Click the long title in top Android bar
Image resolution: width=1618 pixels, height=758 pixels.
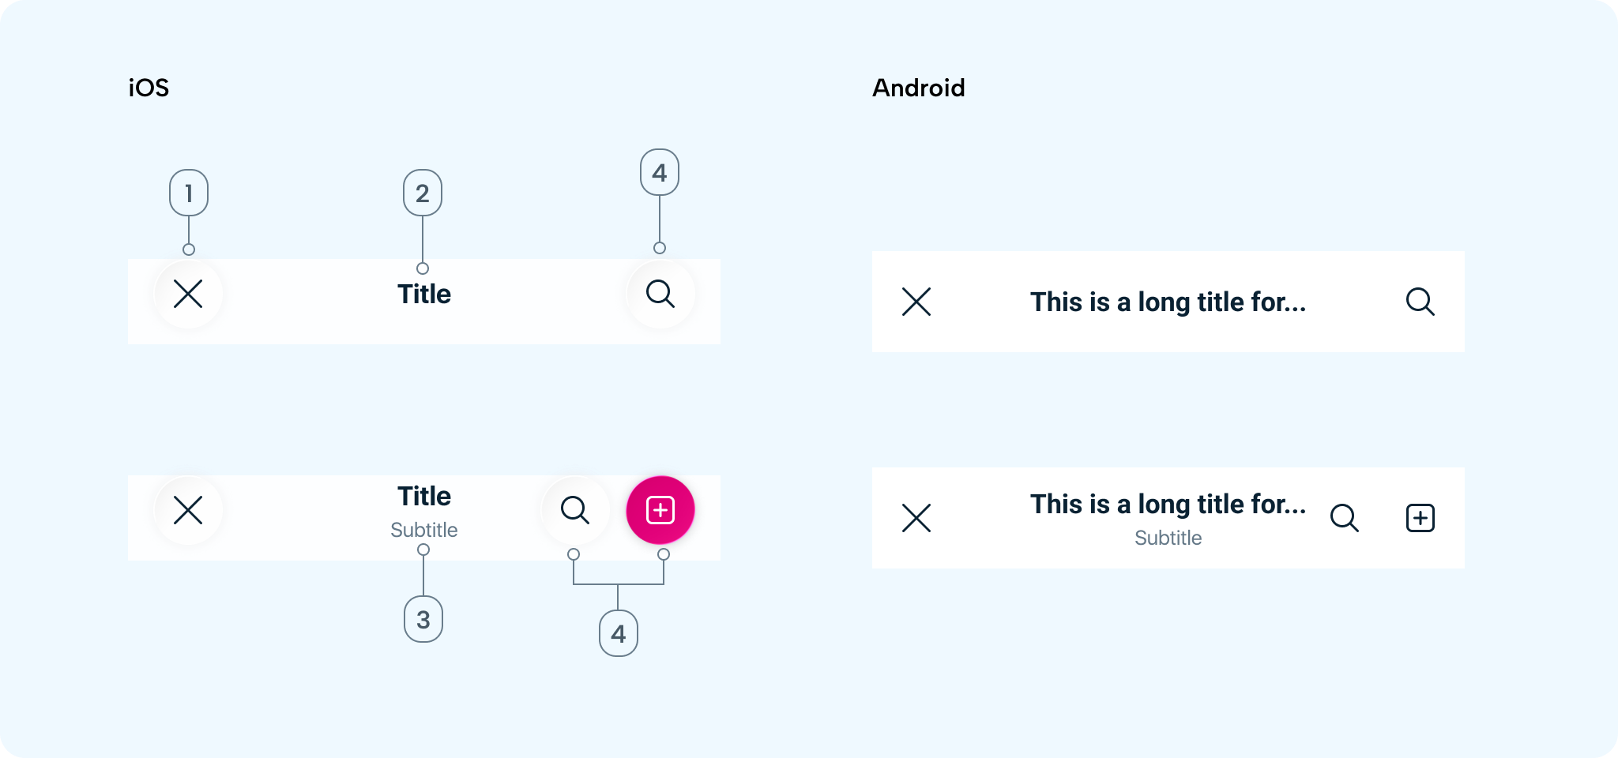[x=1168, y=302]
